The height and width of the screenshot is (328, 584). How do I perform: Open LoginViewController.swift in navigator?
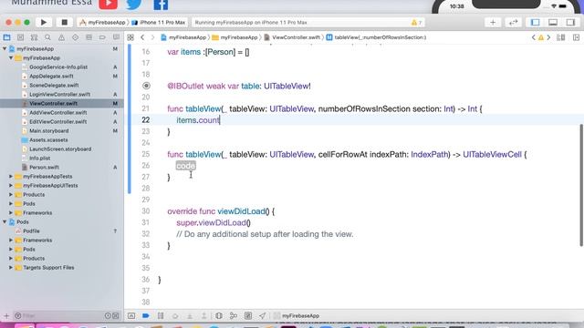click(59, 95)
